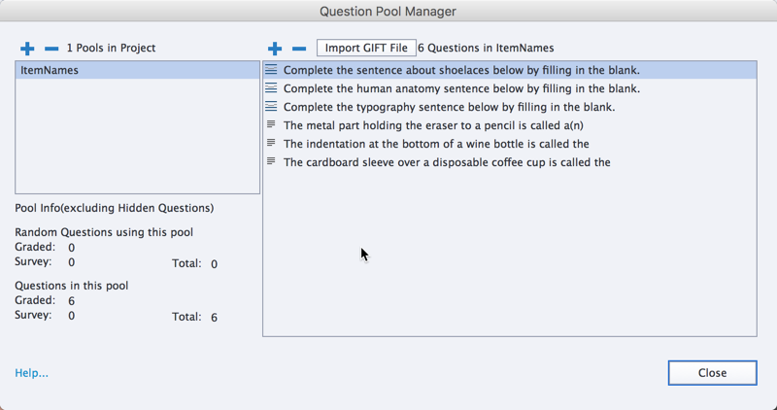777x410 pixels.
Task: Click fill-in-blank icon beside typography question
Action: [x=271, y=107]
